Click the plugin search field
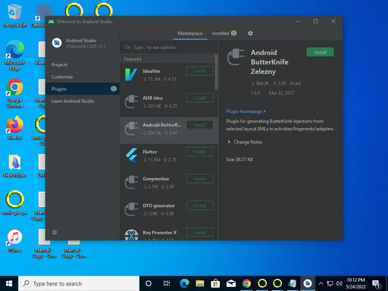The image size is (388, 291). 169,47
